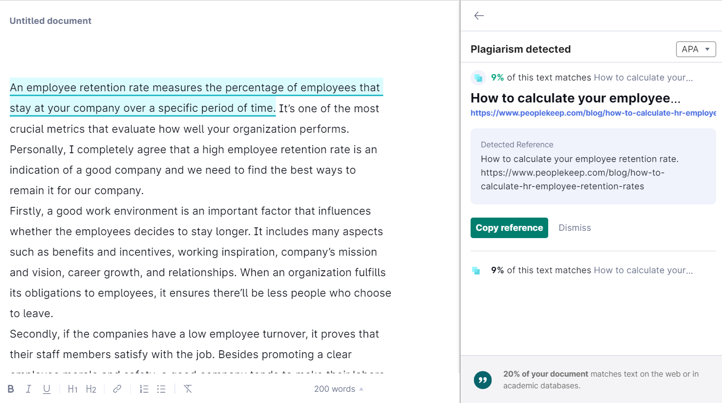Image resolution: width=722 pixels, height=403 pixels.
Task: Open the peoplekeep.com source link
Action: point(593,113)
